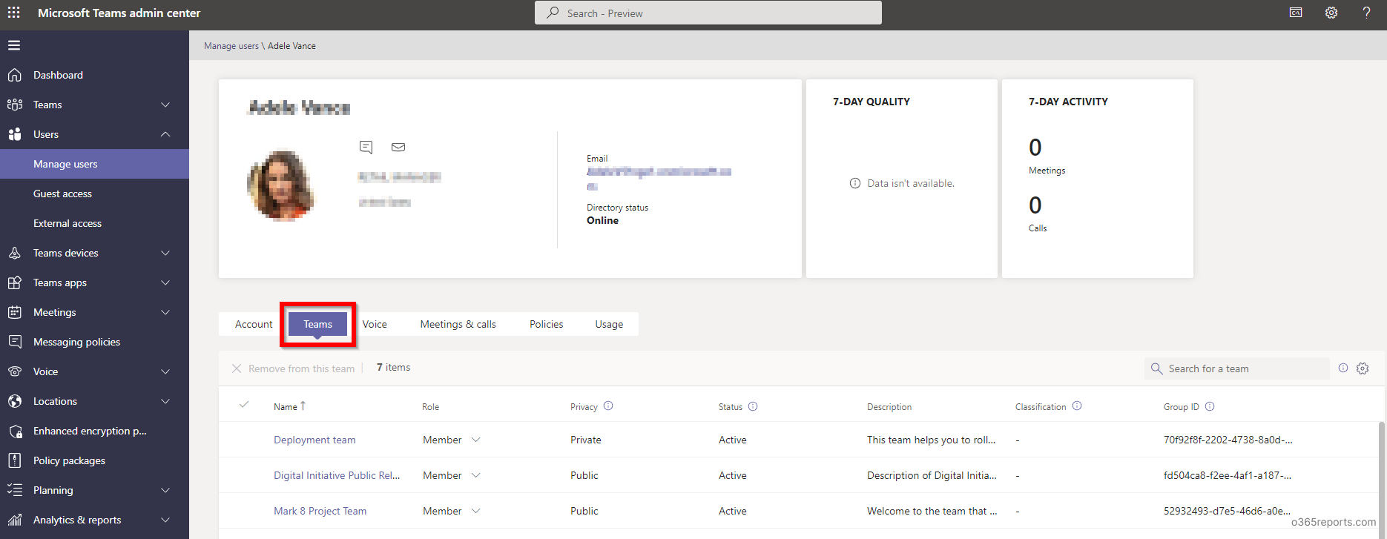1387x539 pixels.
Task: Expand the Teams devices section
Action: coord(165,253)
